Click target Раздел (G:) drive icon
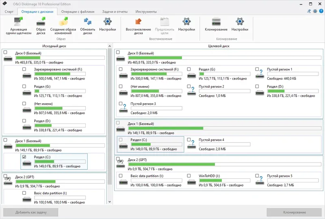Screen dimensions: 325x219 191,75
